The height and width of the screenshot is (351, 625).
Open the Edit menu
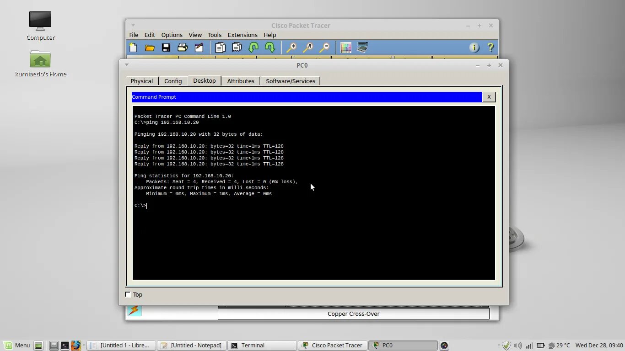tap(150, 35)
